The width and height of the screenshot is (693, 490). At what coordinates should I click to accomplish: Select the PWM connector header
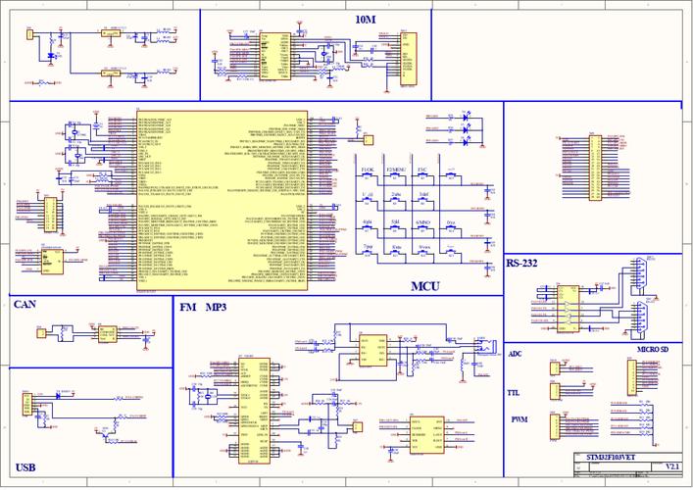pyautogui.click(x=555, y=427)
